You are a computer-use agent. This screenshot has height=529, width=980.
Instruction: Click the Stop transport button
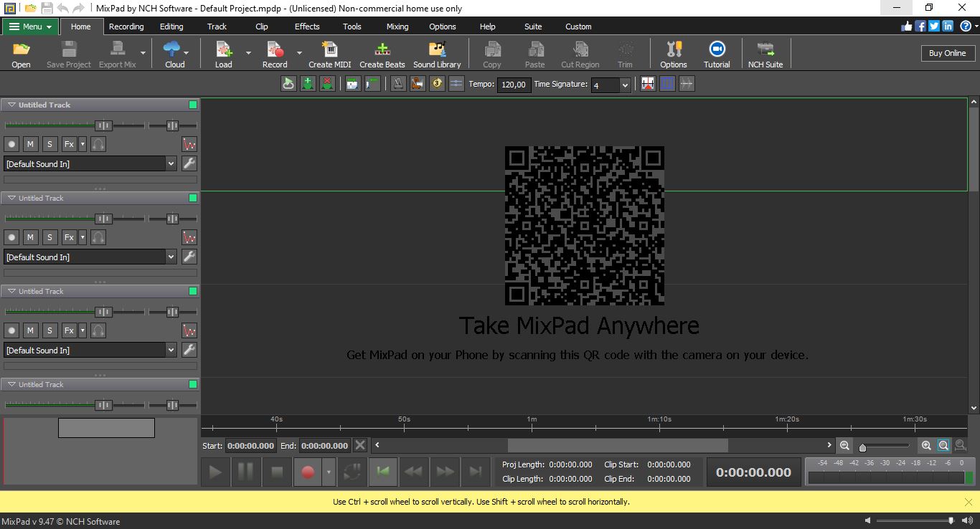pos(277,472)
